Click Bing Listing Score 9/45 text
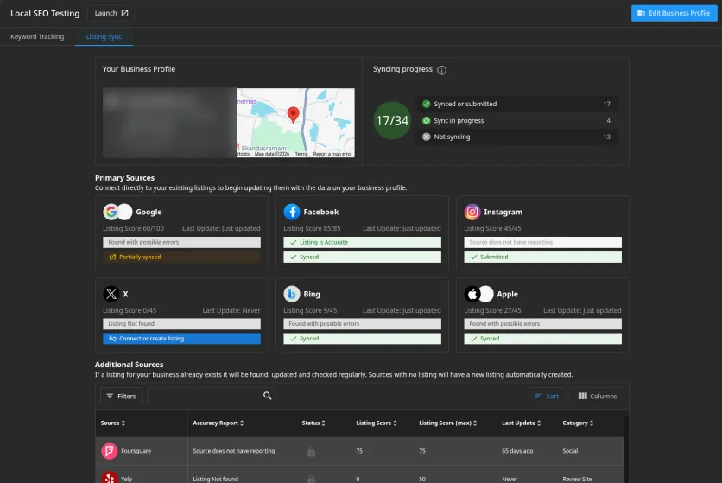 coord(310,310)
